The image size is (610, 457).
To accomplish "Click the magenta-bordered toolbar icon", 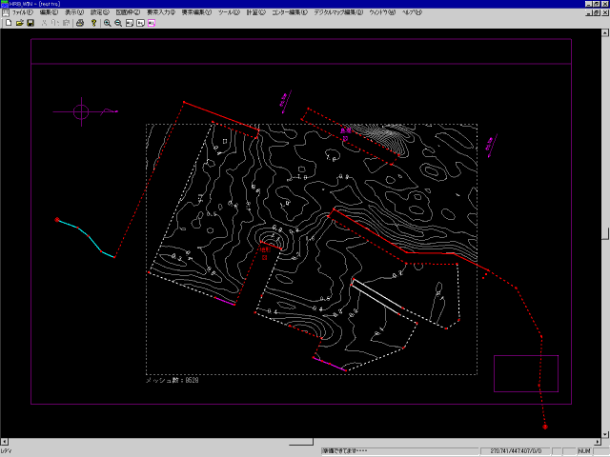I will [151, 22].
